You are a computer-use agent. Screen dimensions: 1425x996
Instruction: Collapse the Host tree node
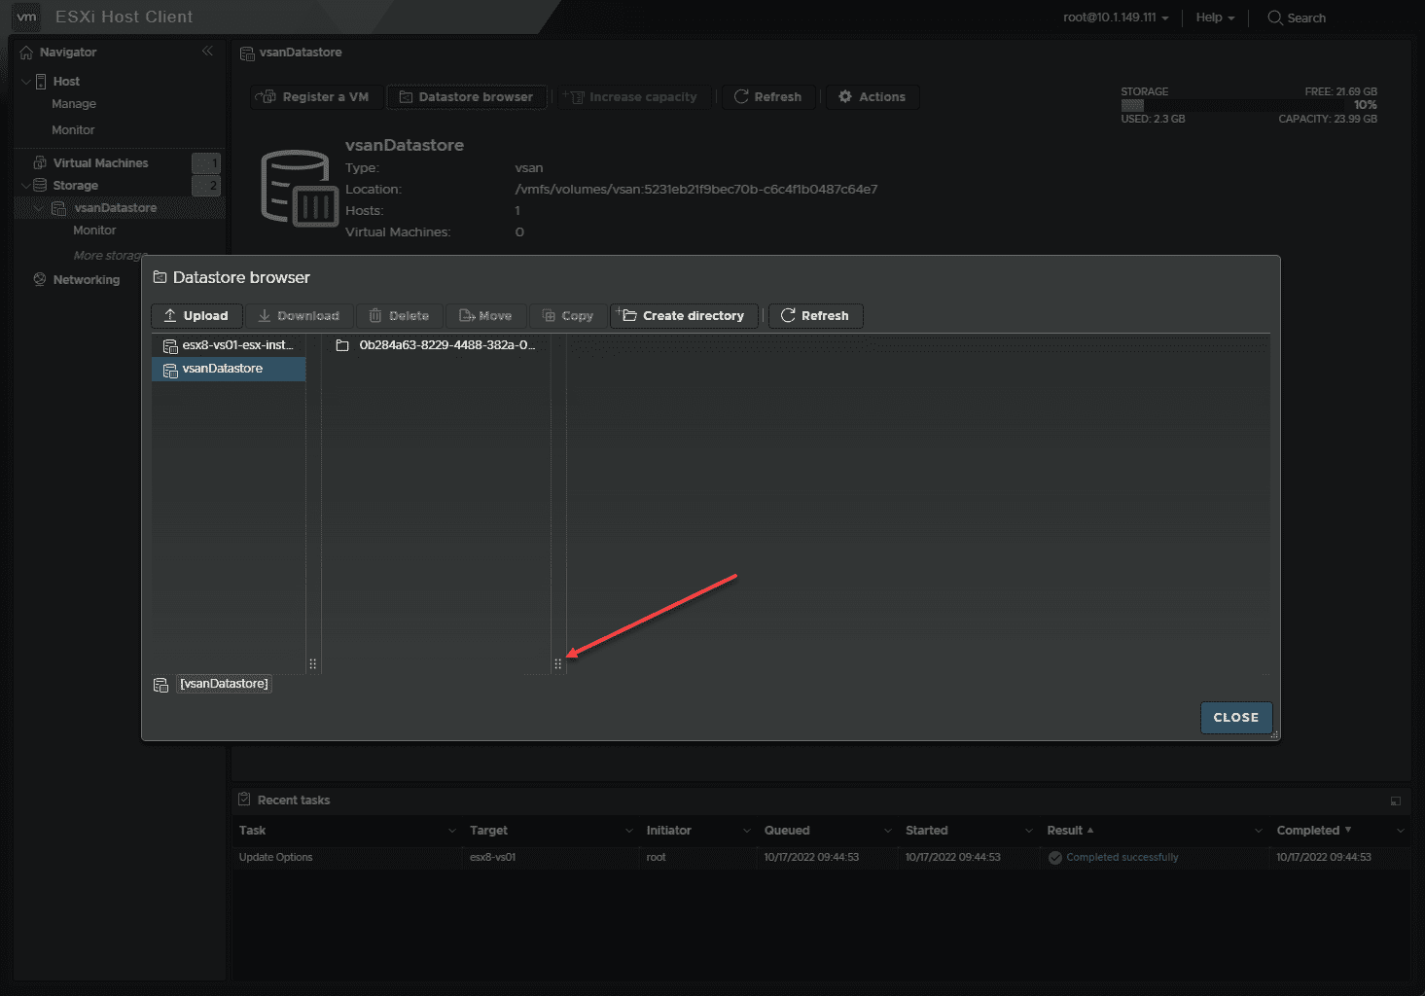pyautogui.click(x=26, y=82)
